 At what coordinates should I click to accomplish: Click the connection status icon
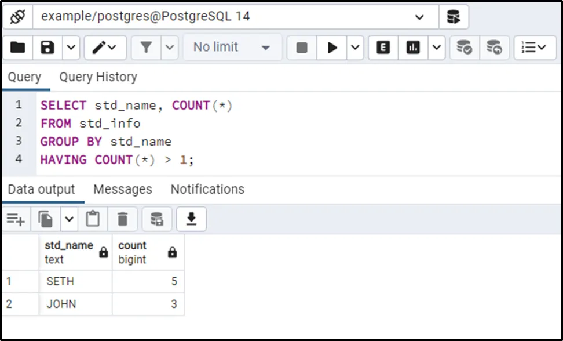pos(18,17)
